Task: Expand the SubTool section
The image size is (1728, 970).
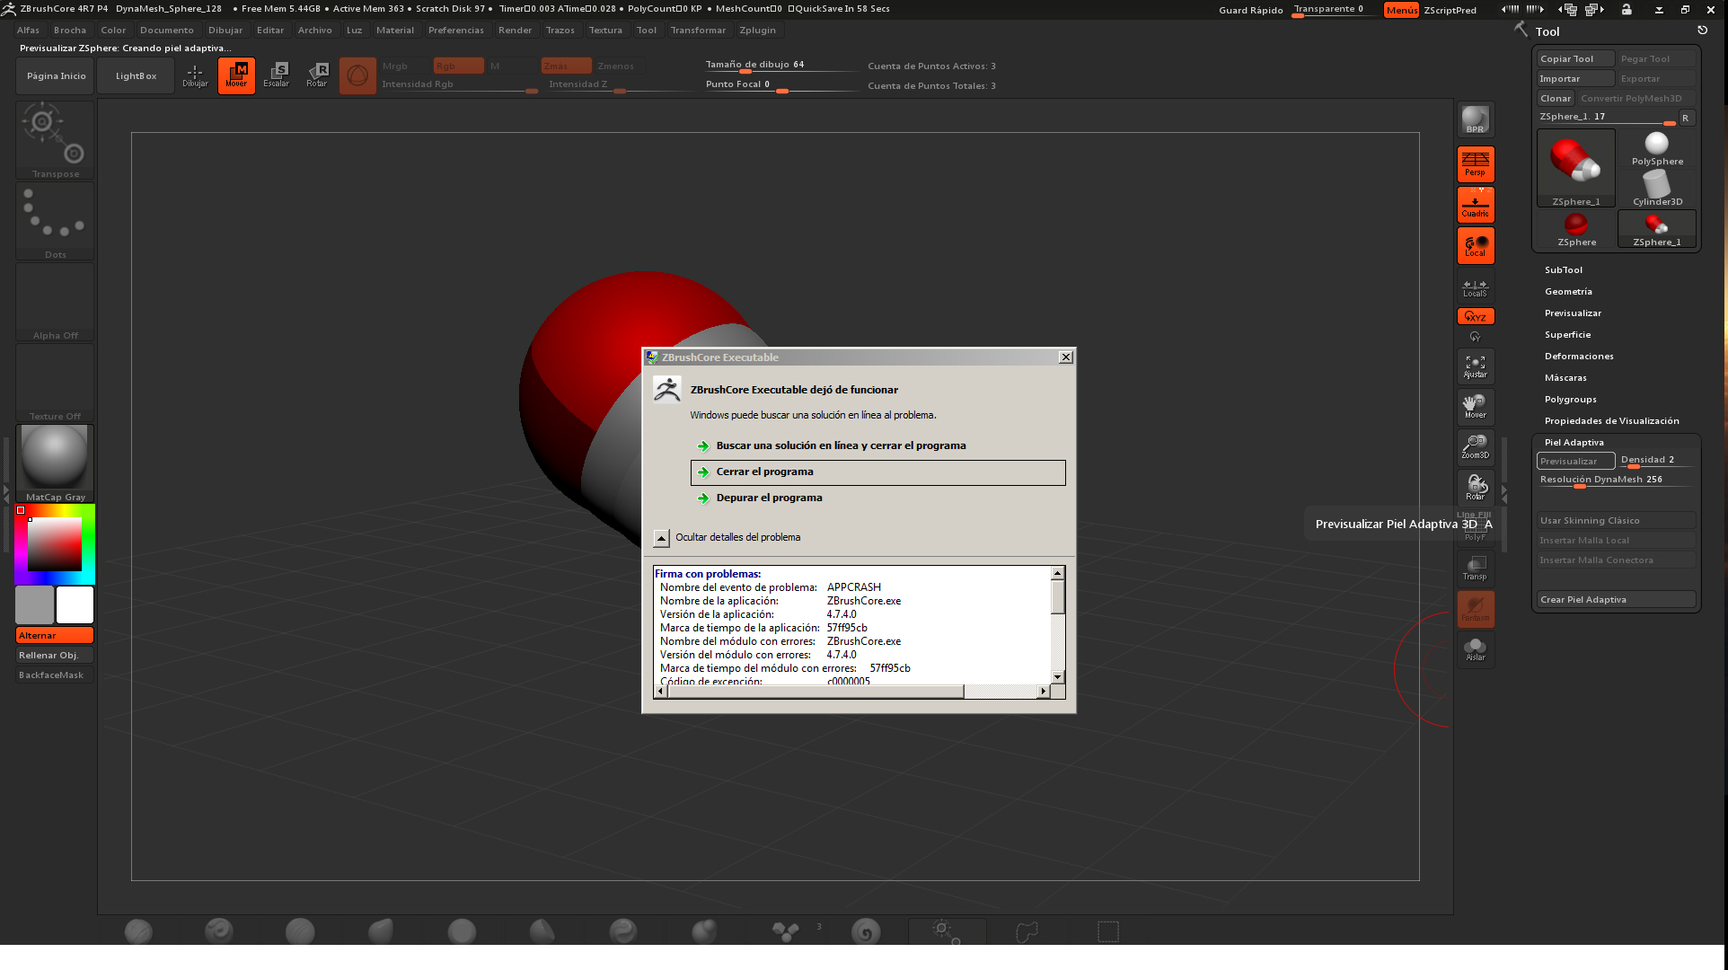Action: (x=1564, y=270)
